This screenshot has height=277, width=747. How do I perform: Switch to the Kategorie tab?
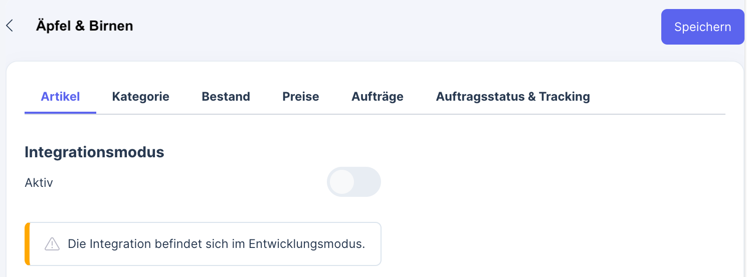coord(140,97)
